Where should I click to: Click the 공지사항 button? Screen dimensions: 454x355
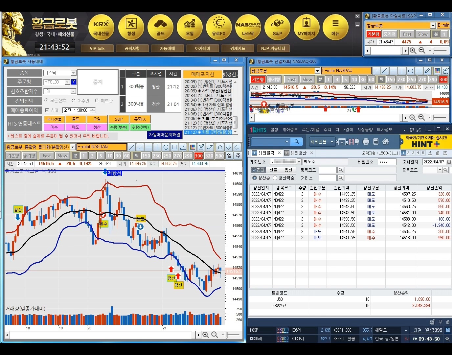point(132,48)
